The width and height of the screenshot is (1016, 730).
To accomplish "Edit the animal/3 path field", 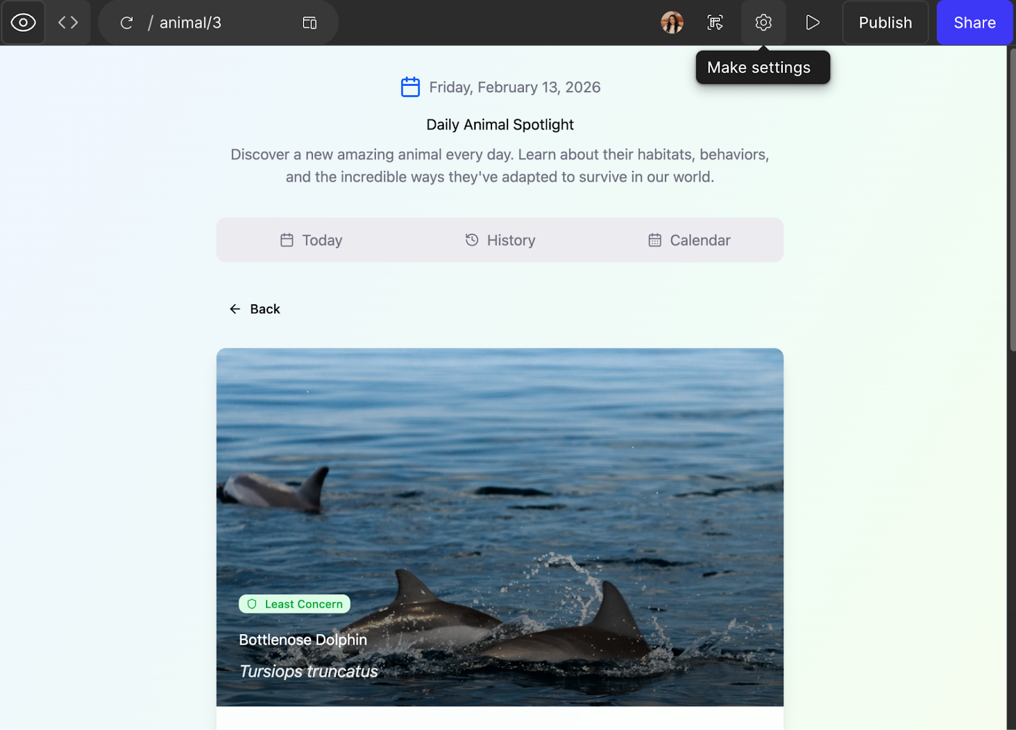I will 190,23.
